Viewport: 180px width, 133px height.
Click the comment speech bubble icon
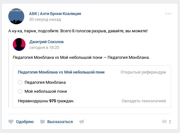pos(42,122)
